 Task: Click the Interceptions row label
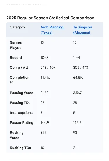(21, 113)
